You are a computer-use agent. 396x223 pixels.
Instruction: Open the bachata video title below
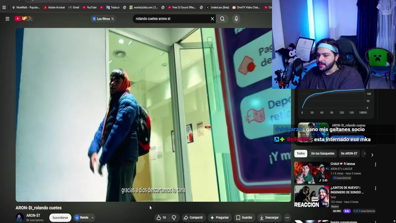tap(344, 222)
